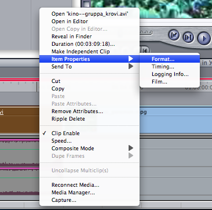
Task: Click the Play button in viewer
Action: tap(204, 38)
